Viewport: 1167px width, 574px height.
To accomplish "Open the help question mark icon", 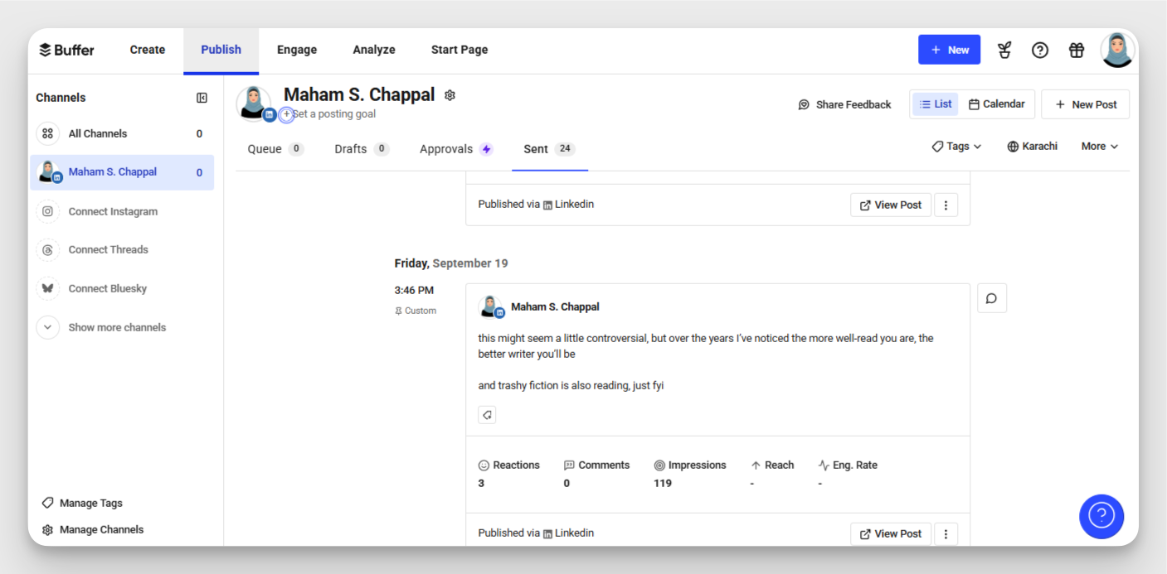I will click(x=1040, y=50).
